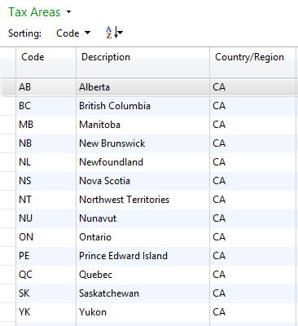Click the row selector beside AB row

9,87
